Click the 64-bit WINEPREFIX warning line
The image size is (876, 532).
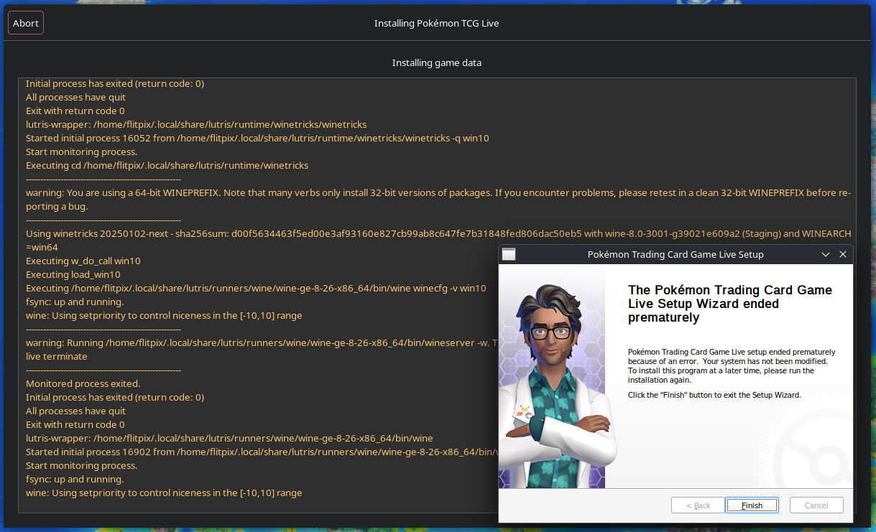[x=438, y=200]
